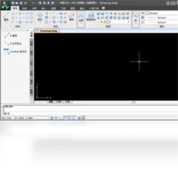Screen dimensions: 178x171
Task: Switch to the Model layout tab
Action: point(51,102)
